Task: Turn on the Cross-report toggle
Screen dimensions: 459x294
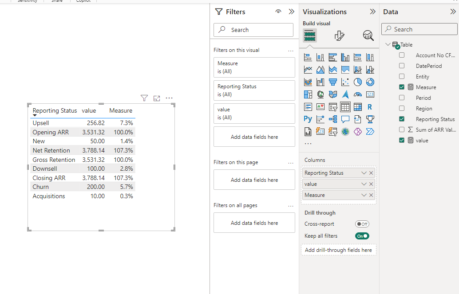Action: [362, 224]
